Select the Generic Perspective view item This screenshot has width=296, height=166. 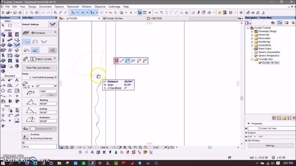coord(269,55)
